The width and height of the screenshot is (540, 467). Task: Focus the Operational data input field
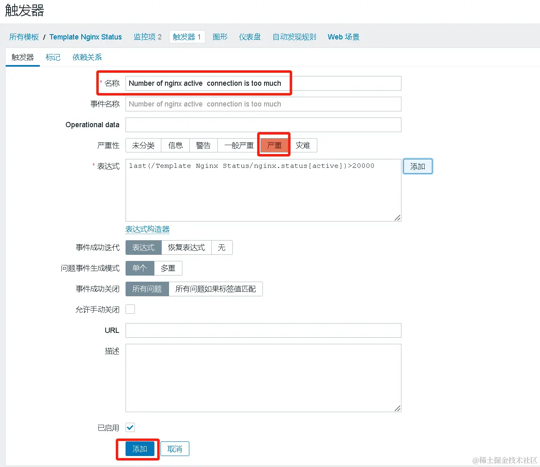(x=263, y=125)
